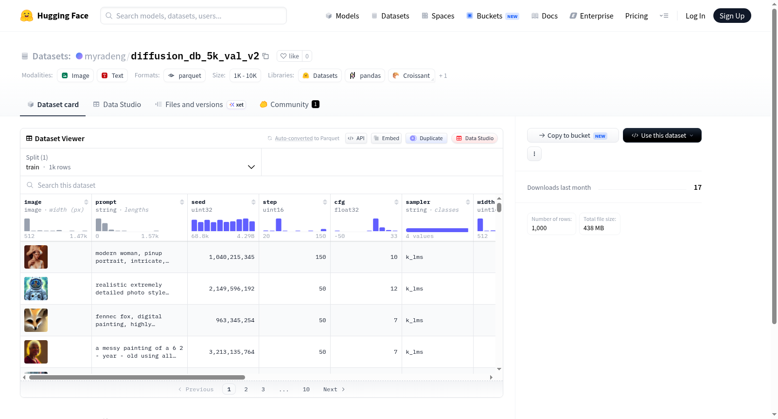Select the Datasets library tag
The height and width of the screenshot is (419, 778).
click(x=319, y=75)
